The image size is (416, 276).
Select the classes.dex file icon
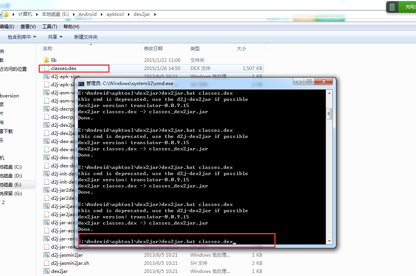pos(46,68)
